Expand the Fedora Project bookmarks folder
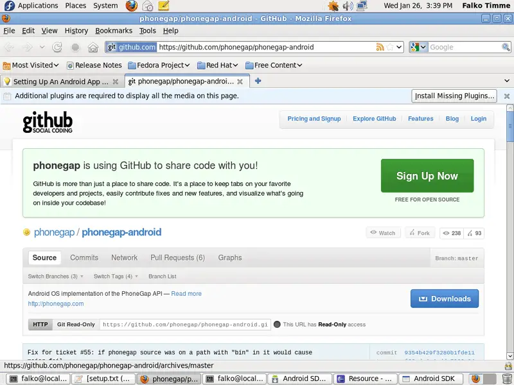Viewport: 514px width, 385px height. tap(159, 65)
